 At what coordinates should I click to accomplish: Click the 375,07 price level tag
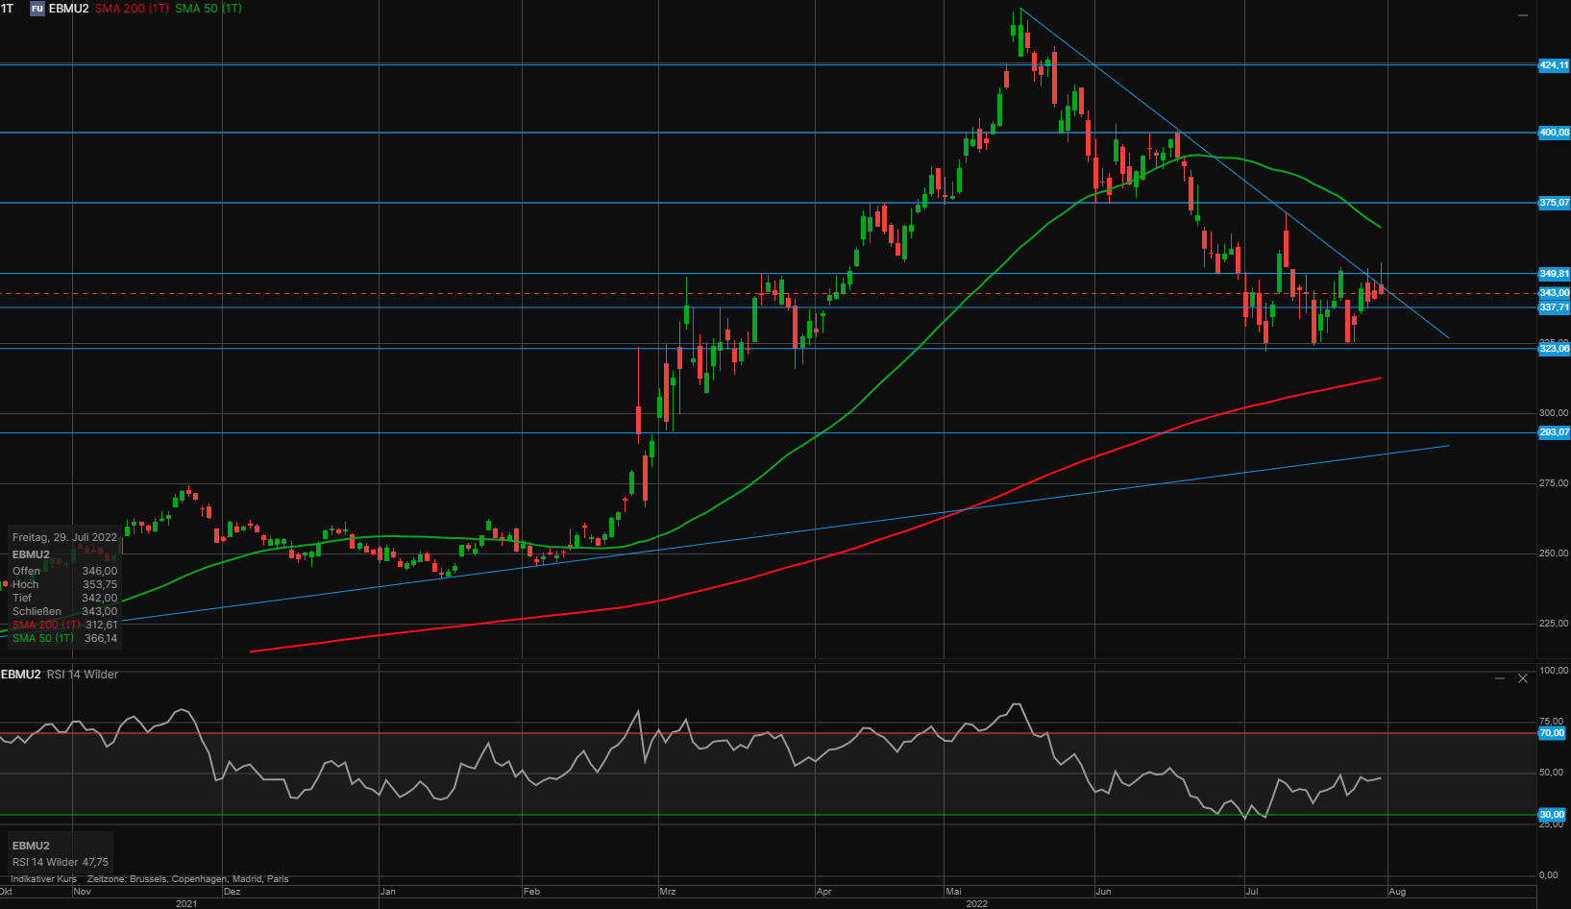(1553, 203)
